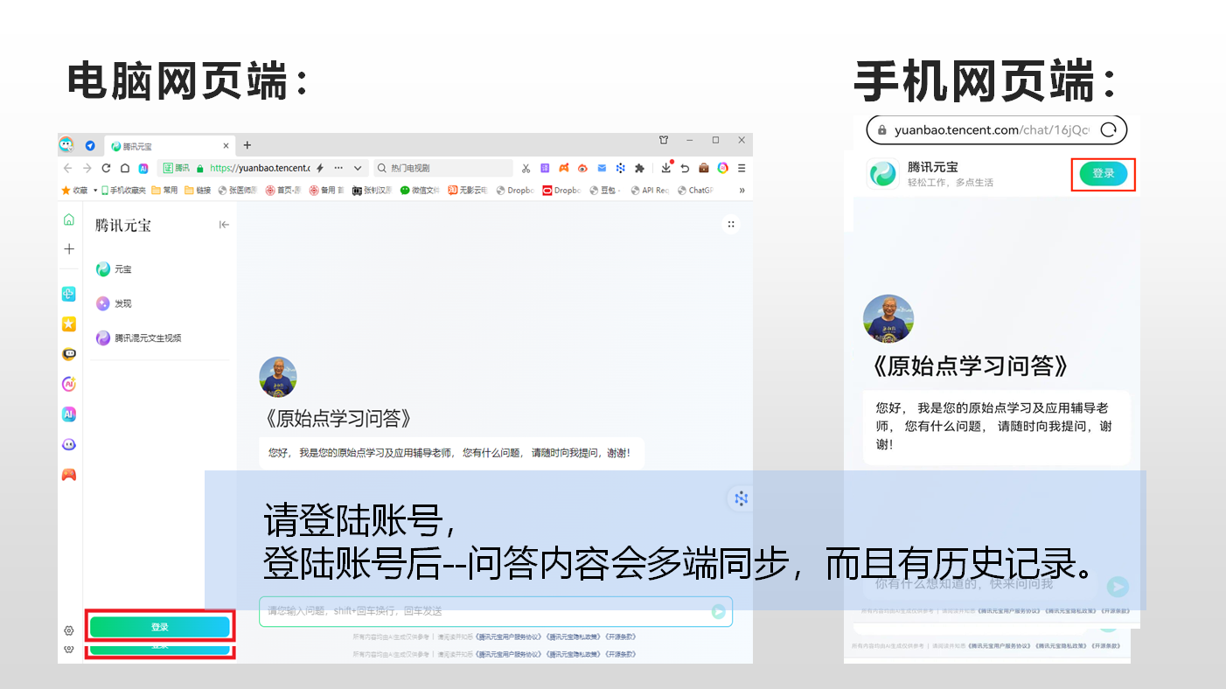Click the scissors screenshot icon in toolbar
1226x689 pixels.
point(526,168)
